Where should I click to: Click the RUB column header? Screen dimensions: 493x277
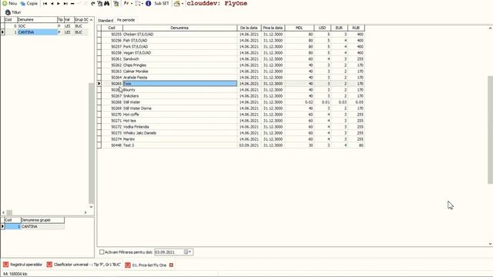point(356,28)
